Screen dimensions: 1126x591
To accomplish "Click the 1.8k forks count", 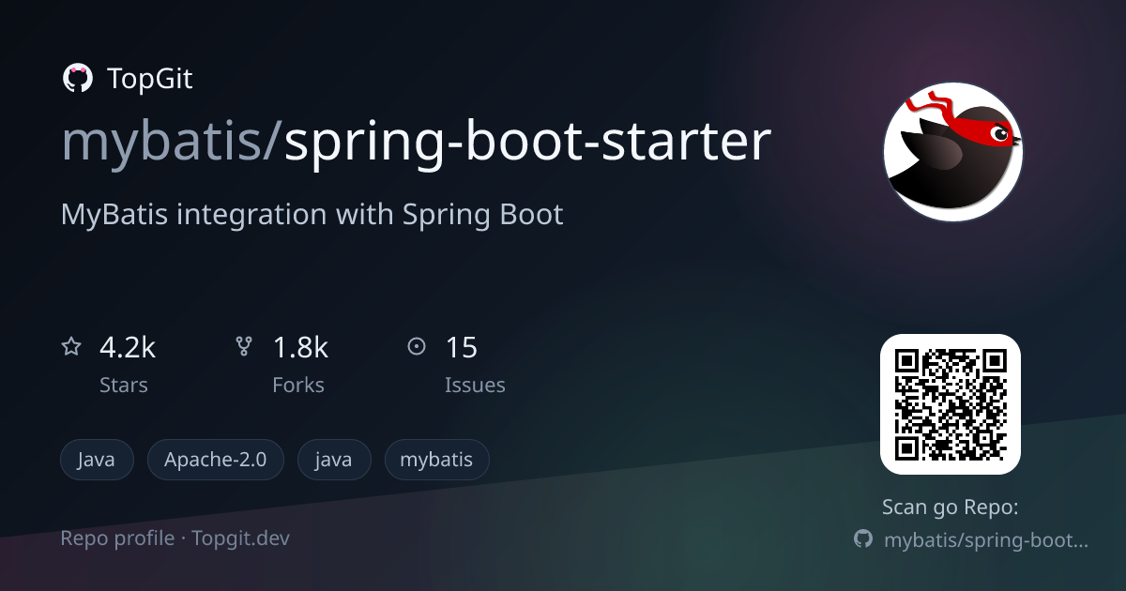I will point(300,348).
